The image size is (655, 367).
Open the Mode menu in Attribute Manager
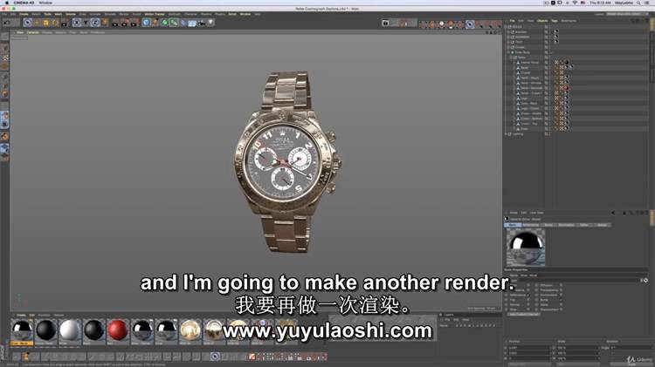pyautogui.click(x=514, y=213)
